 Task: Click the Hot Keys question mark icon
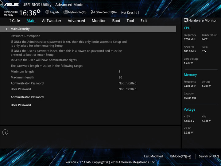(136, 13)
